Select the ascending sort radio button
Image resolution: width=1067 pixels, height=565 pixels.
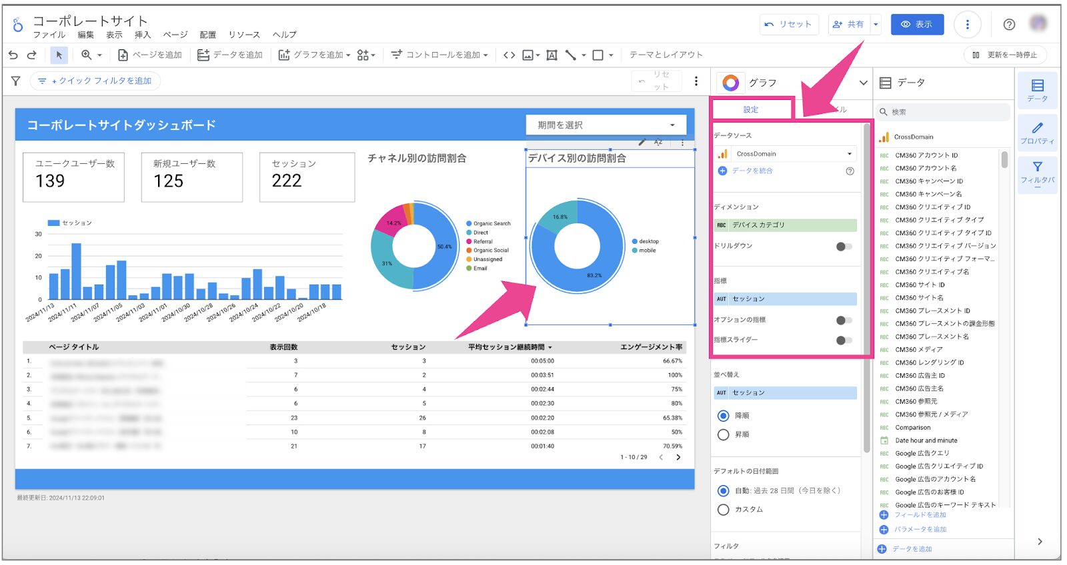(723, 434)
